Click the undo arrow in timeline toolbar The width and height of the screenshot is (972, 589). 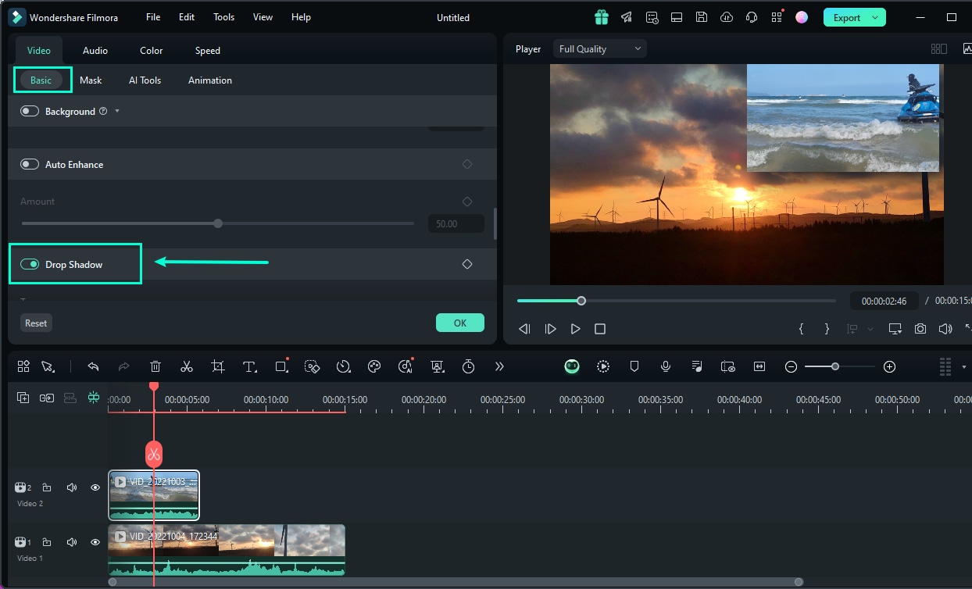click(93, 366)
